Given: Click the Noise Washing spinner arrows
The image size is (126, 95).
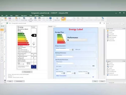Looking at the screenshot, I should (64, 73).
